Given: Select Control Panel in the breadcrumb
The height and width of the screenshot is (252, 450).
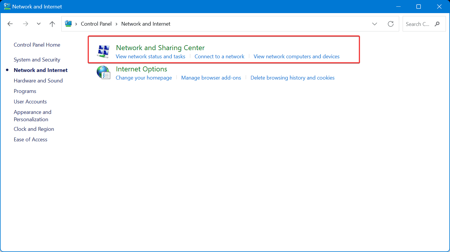Looking at the screenshot, I should coord(96,24).
